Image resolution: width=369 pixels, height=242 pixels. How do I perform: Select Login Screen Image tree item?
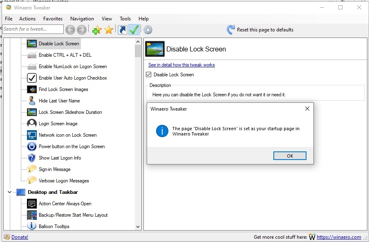(58, 124)
